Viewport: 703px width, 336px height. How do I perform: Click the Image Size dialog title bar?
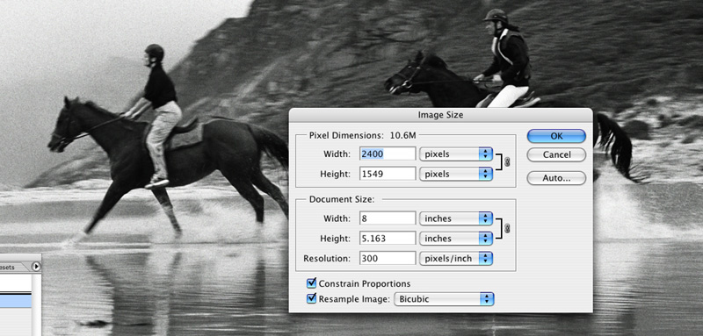441,115
